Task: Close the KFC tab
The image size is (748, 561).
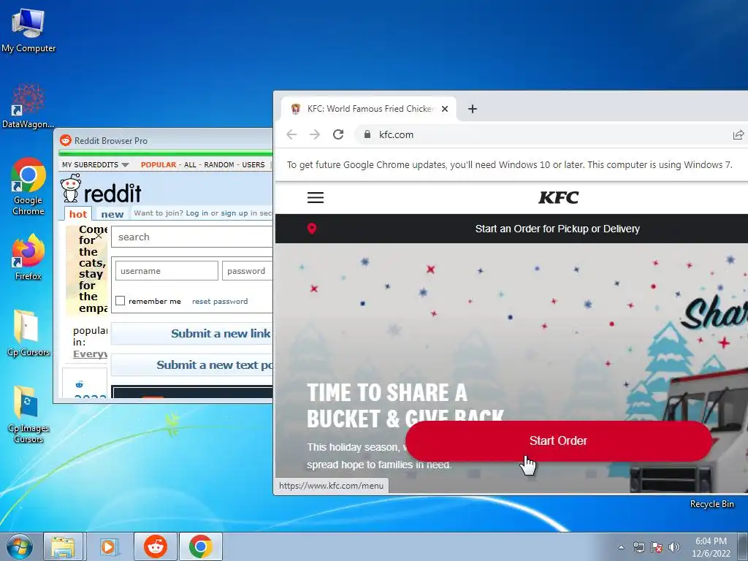Action: tap(445, 109)
